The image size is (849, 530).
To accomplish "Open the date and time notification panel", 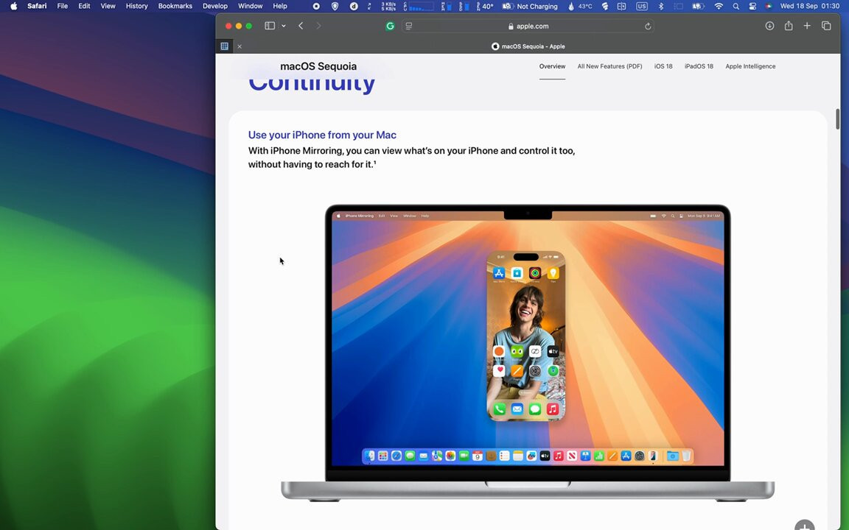I will click(809, 7).
